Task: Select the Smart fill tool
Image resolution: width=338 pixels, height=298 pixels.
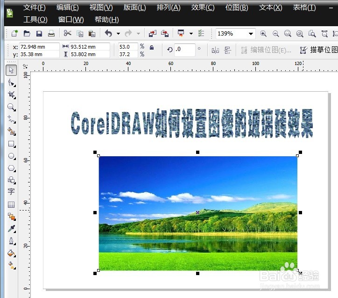Action: click(x=11, y=131)
